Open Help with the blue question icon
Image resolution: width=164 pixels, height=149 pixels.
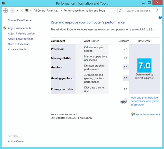point(160,17)
